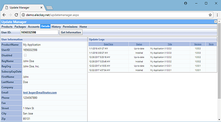Screen dimensions: 221x122
Task: View site information icon in address bar
Action: 23,15
